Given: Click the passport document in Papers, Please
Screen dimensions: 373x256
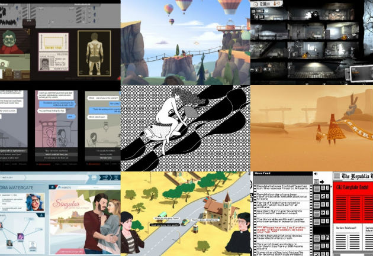Looking at the screenshot, I should point(53,52).
